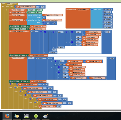121x120 pixels.
Task: Open the file explorer taskbar icon
Action: pos(17,116)
